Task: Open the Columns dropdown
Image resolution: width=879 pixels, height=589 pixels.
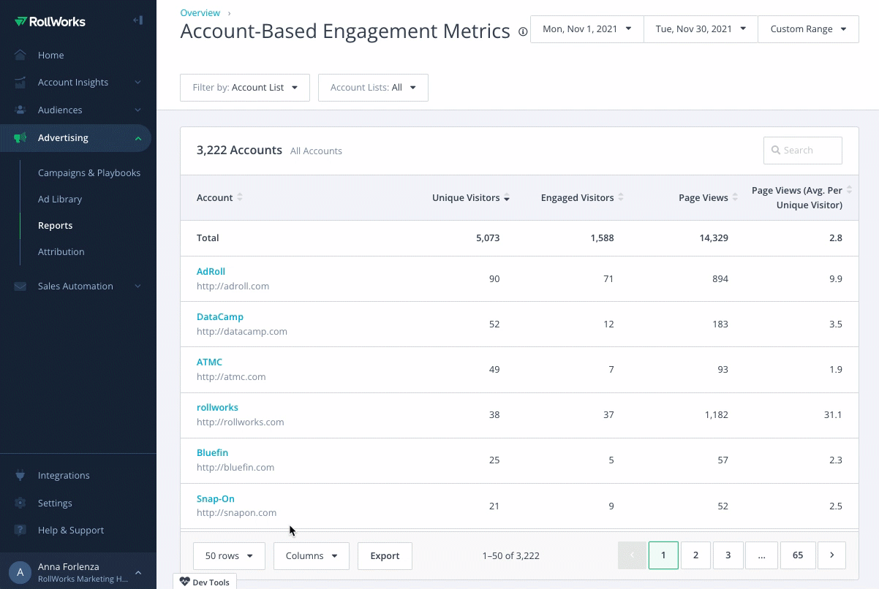Action: click(x=312, y=556)
